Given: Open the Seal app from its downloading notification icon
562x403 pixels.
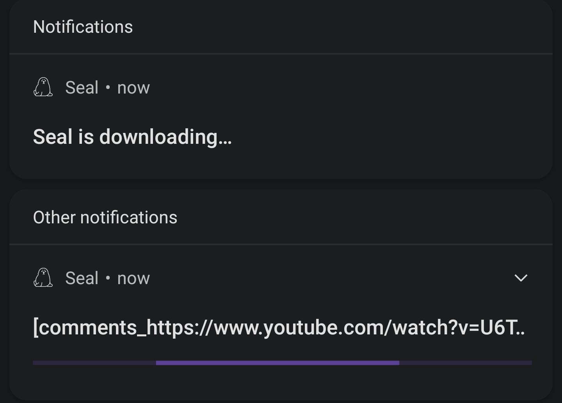Looking at the screenshot, I should tap(43, 87).
